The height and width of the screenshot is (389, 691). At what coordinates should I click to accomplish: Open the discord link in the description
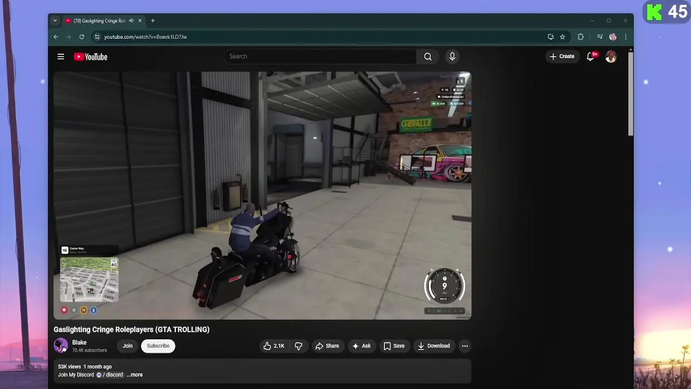[x=110, y=374]
